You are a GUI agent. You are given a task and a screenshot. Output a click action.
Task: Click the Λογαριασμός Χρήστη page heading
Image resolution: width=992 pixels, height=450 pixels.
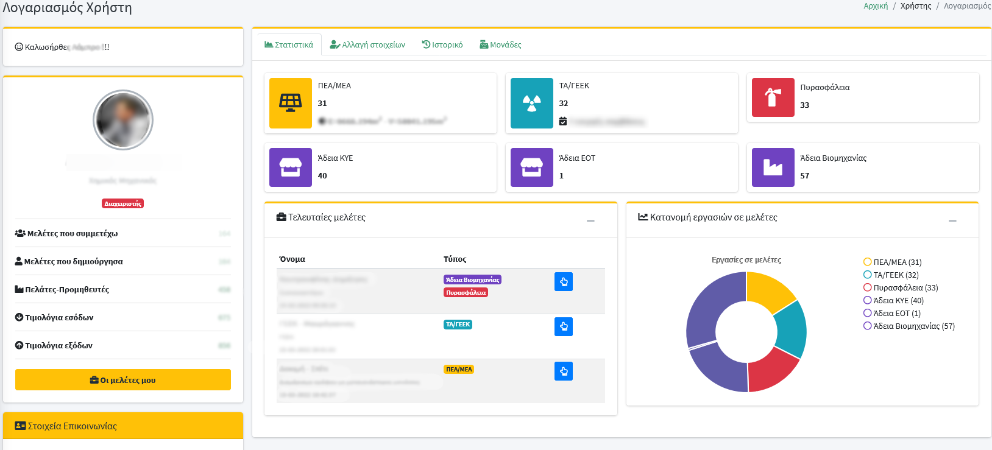point(67,8)
